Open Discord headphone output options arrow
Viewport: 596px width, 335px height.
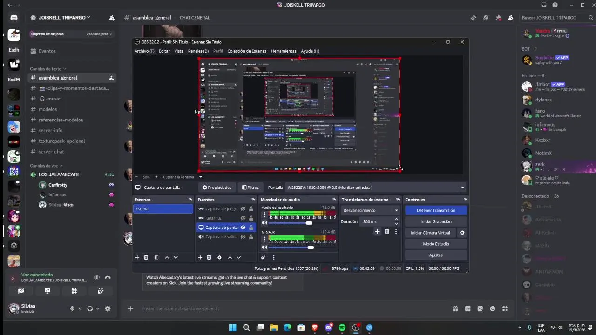(x=98, y=308)
